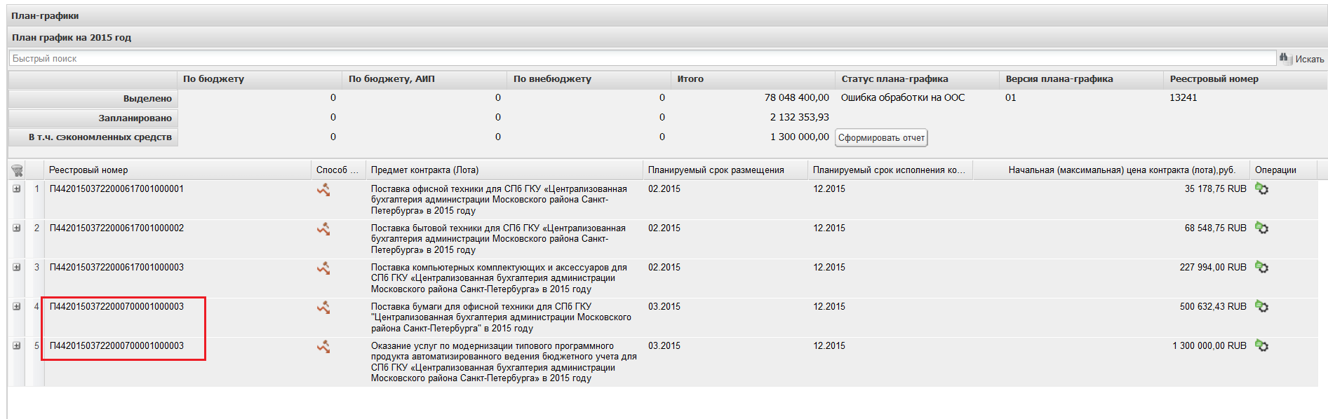Open operations gear for 500 632,43 RUB row
1328x419 pixels.
click(x=1261, y=306)
